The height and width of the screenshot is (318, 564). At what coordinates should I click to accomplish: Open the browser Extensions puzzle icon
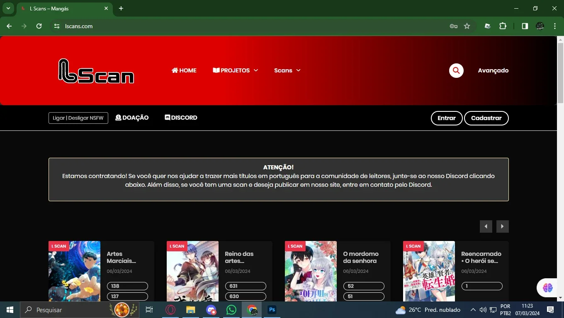point(503,26)
